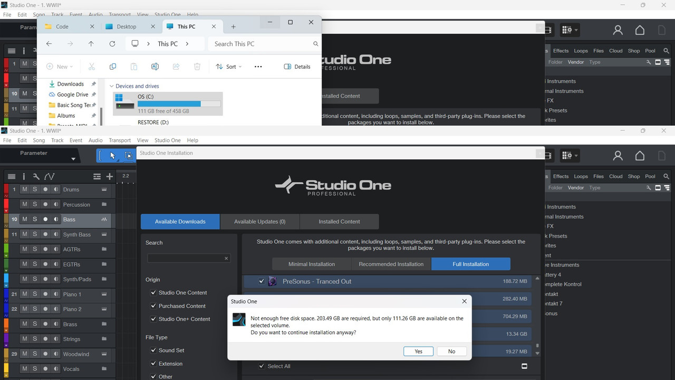Mute the Drums track

pos(24,189)
